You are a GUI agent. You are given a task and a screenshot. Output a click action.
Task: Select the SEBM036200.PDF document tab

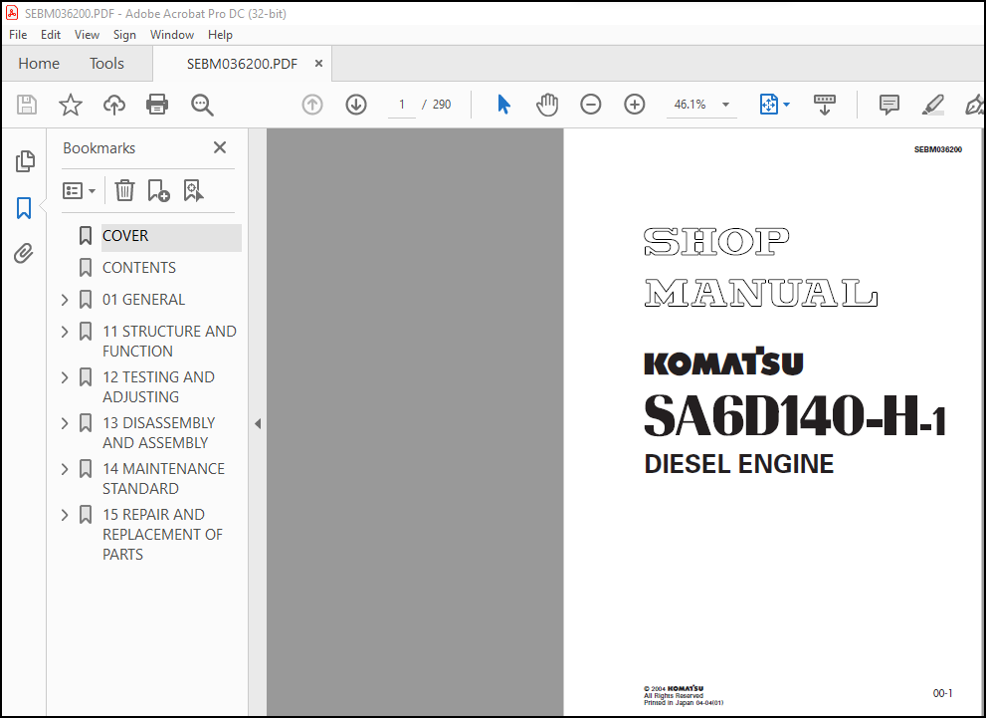[x=242, y=64]
